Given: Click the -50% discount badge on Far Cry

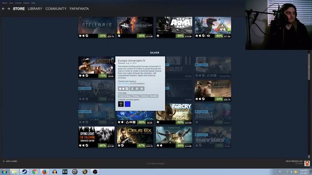Looking at the screenshot, I should coord(180,122).
